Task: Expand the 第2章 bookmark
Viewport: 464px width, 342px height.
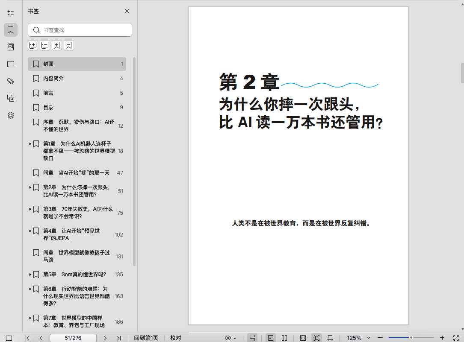Action: tap(30, 187)
